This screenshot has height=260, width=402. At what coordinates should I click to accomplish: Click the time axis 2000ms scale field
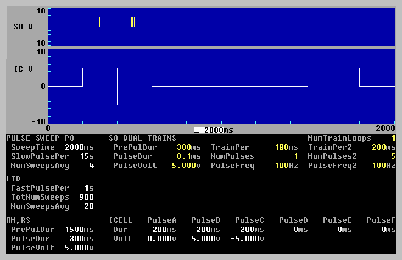214,130
